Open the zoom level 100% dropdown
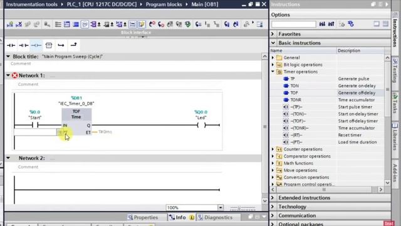Image resolution: width=401 pixels, height=226 pixels. (x=221, y=208)
